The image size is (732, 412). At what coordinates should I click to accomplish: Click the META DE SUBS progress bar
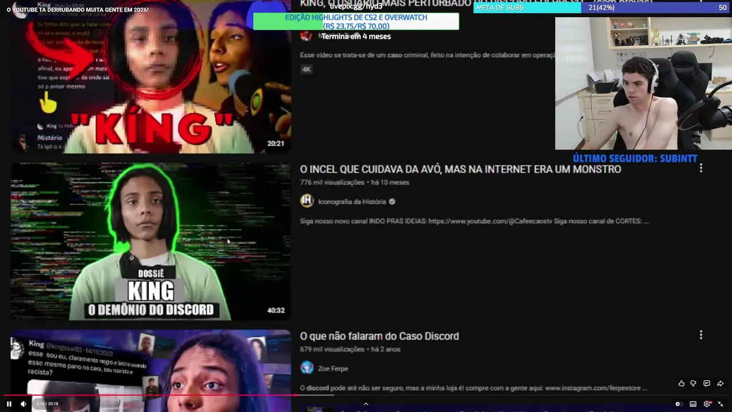click(602, 7)
